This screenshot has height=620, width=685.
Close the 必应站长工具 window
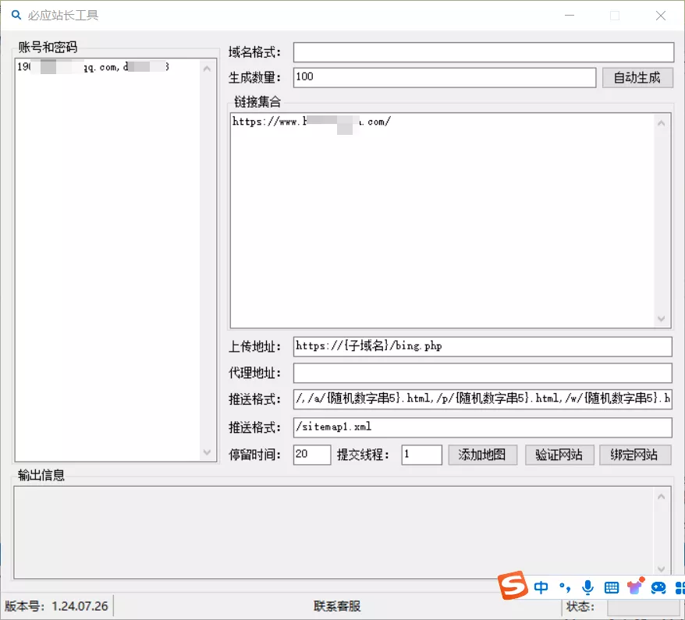661,16
